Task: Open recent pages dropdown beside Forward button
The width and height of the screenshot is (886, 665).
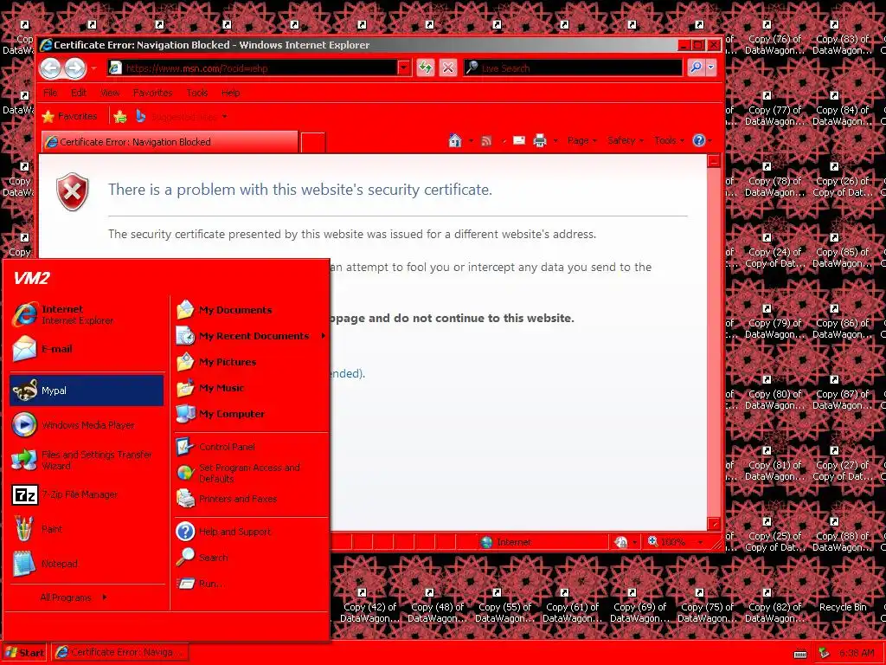Action: [x=93, y=68]
